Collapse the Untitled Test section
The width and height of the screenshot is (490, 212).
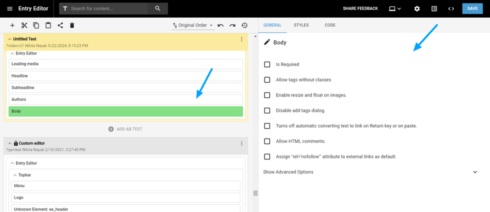(x=9, y=39)
